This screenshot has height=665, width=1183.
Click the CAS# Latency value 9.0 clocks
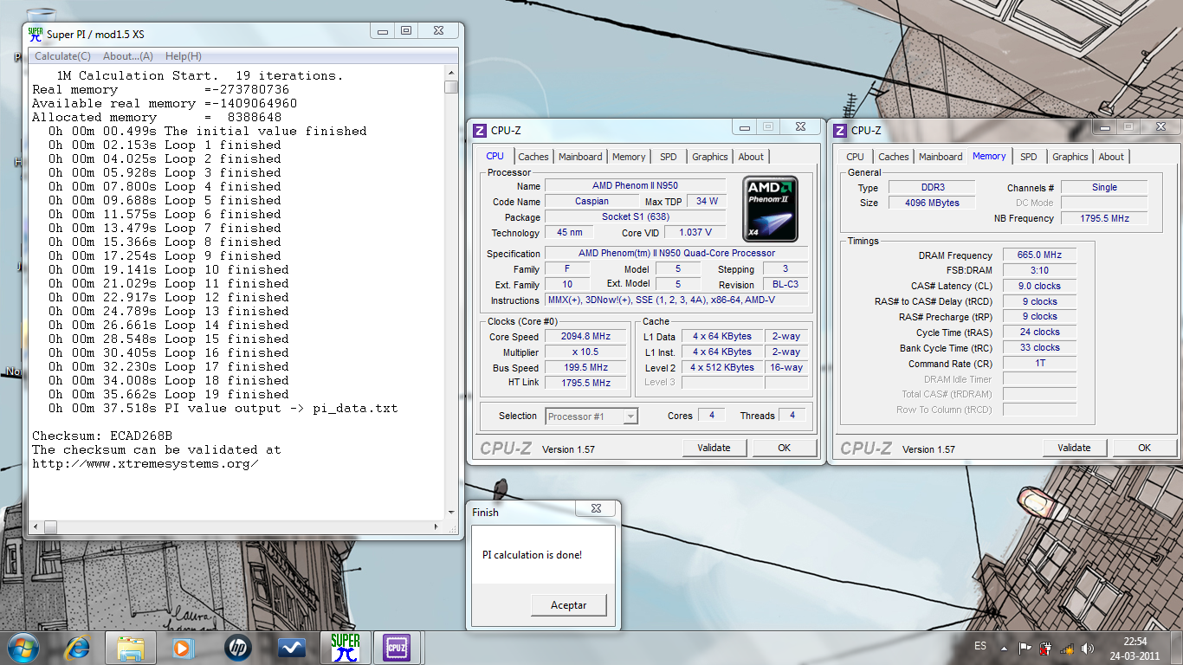tap(1039, 286)
